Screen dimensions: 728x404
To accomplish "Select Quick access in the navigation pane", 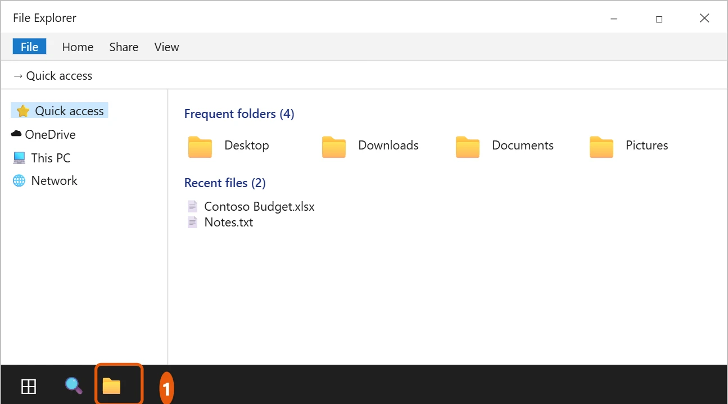I will [60, 111].
